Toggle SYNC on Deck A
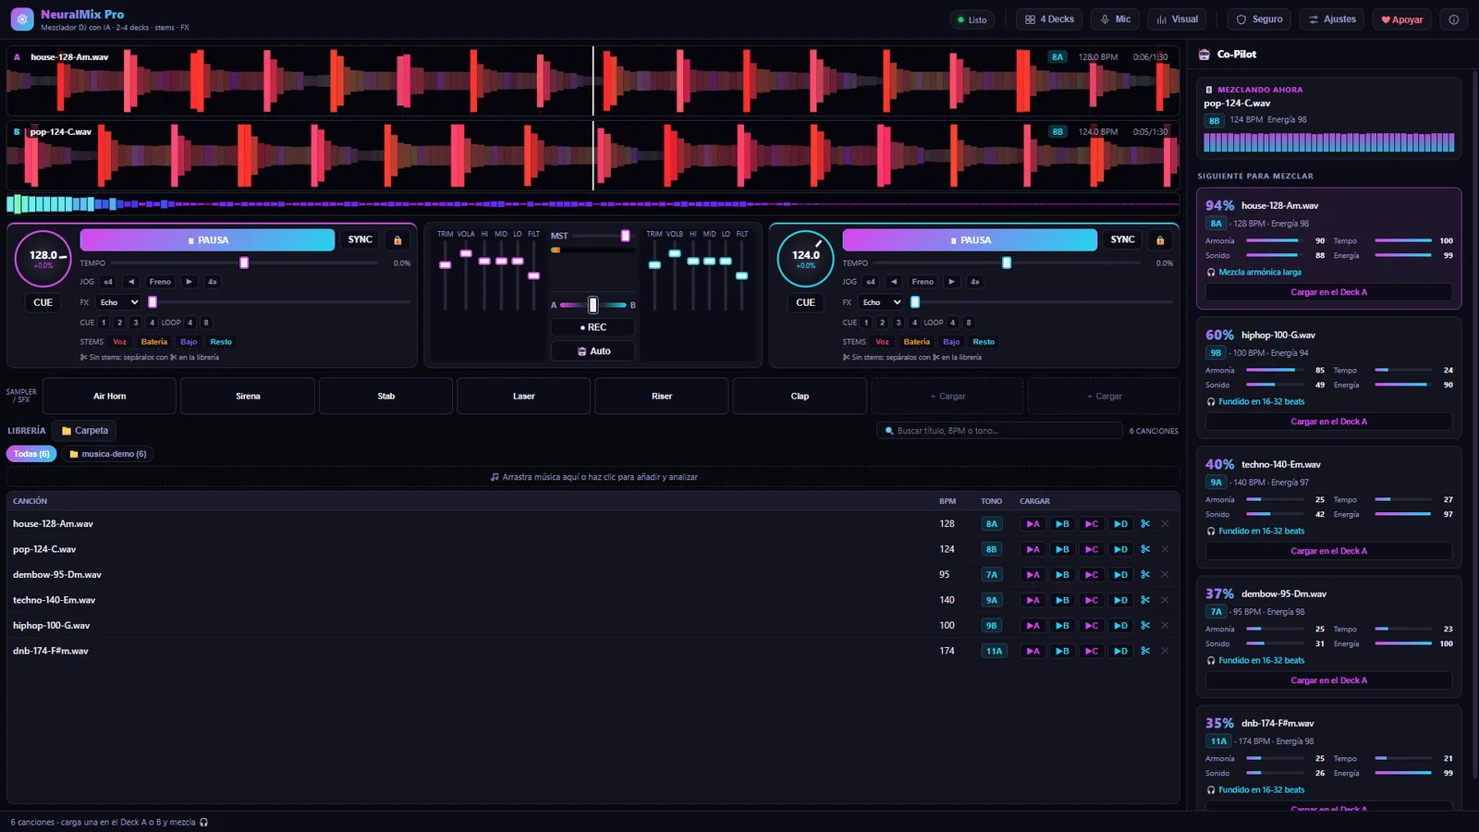This screenshot has width=1479, height=832. (x=361, y=240)
